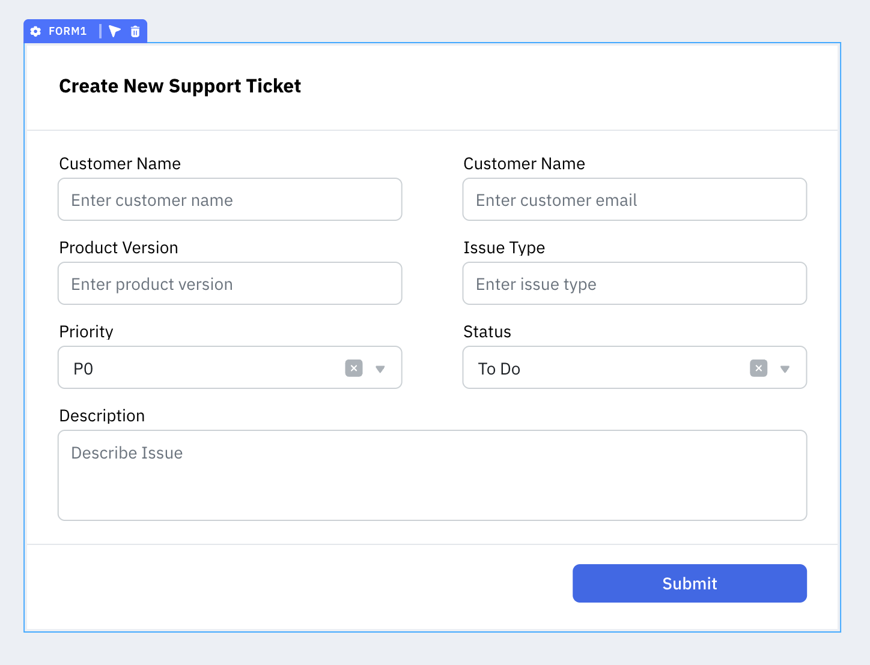Screen dimensions: 870x665
Task: Clear the To Do Status value with its X icon
Action: (x=758, y=368)
